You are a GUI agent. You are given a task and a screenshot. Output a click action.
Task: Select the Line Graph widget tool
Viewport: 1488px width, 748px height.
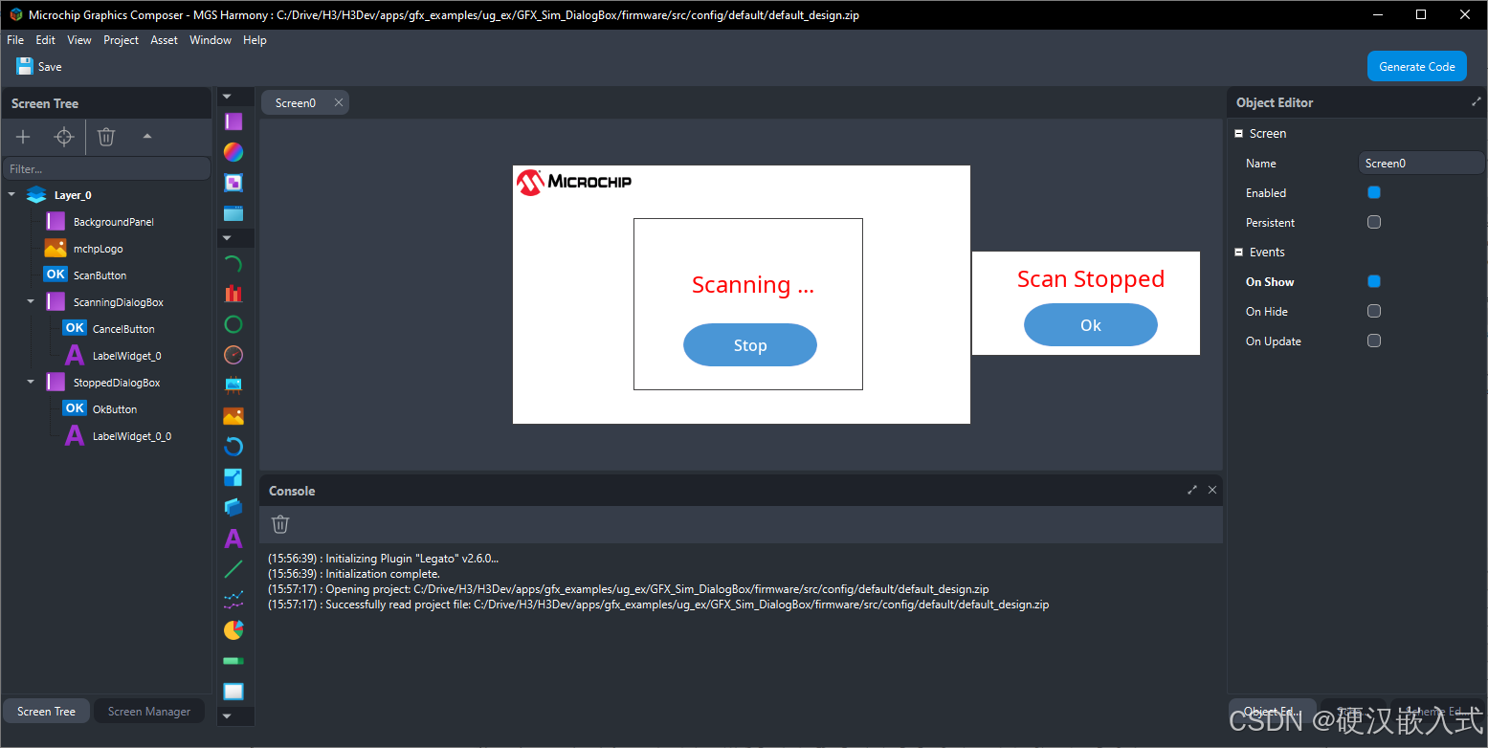point(233,600)
